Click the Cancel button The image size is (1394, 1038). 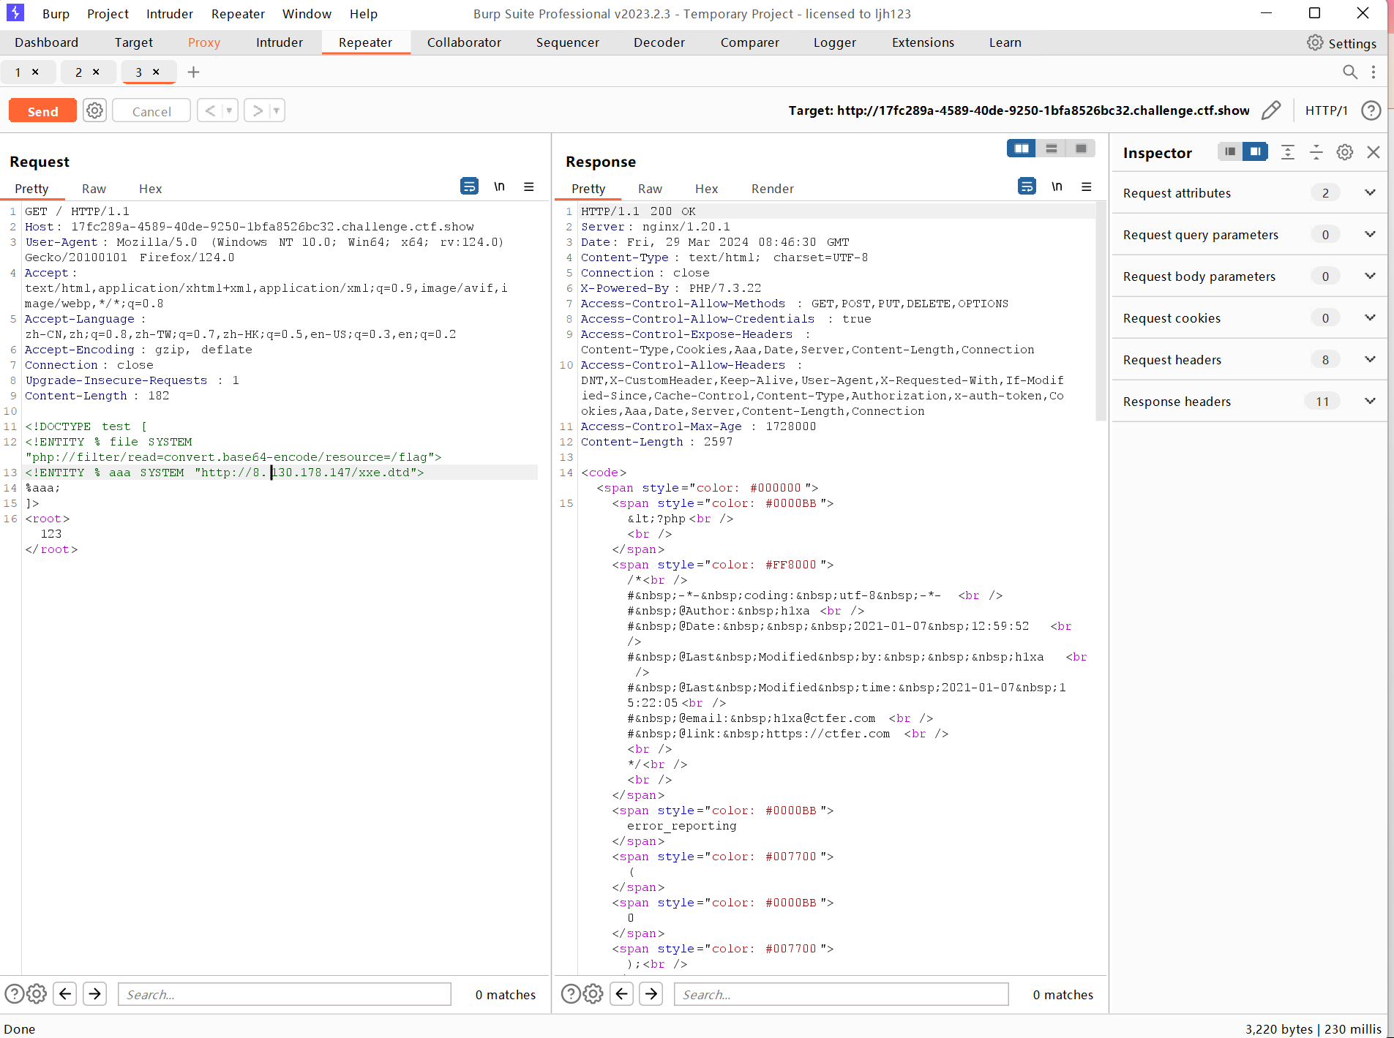click(151, 111)
